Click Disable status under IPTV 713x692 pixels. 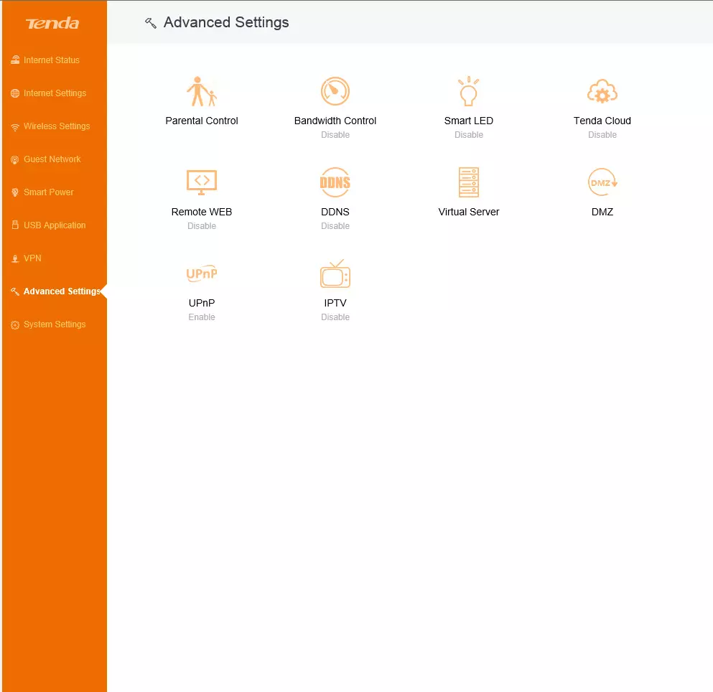(x=335, y=317)
